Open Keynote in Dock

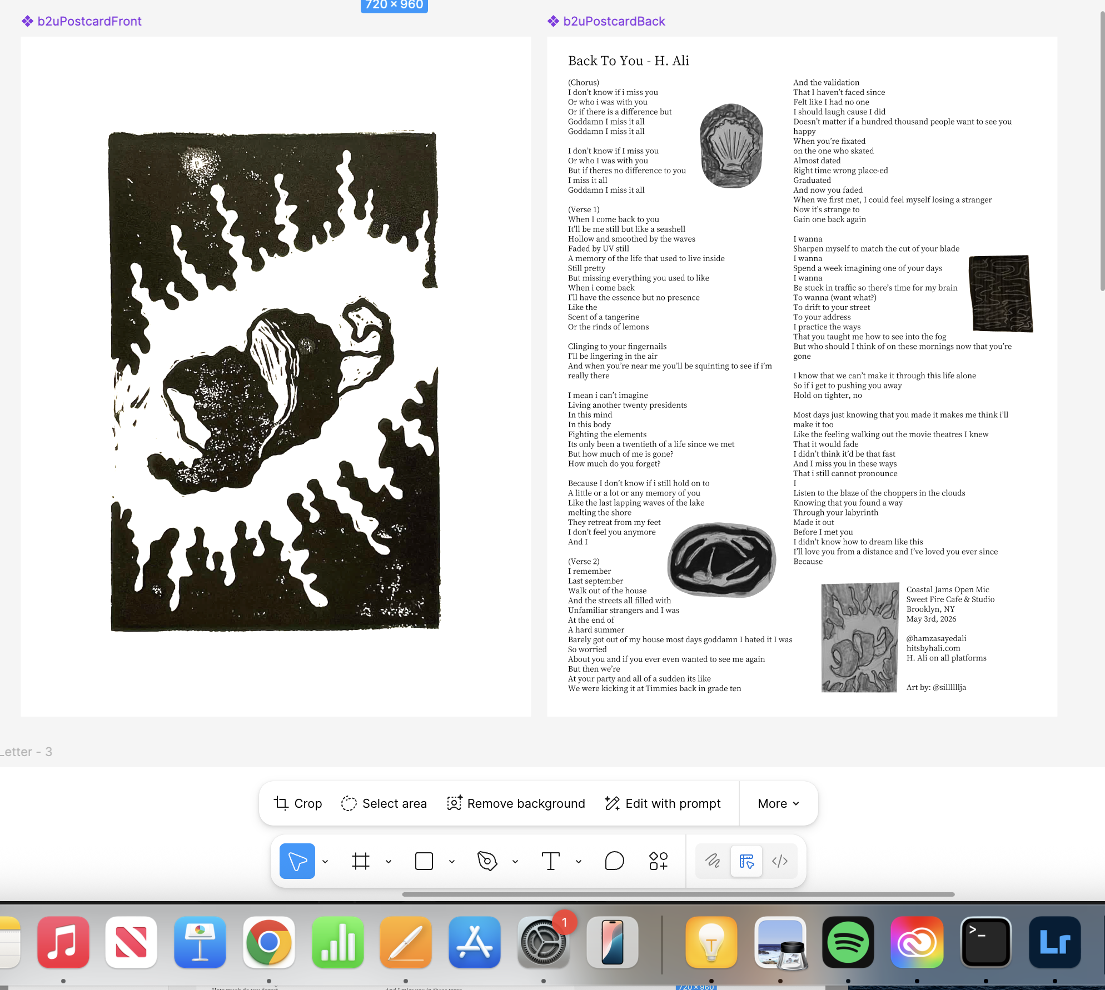(200, 942)
